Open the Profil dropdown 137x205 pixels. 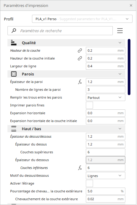coord(82,19)
